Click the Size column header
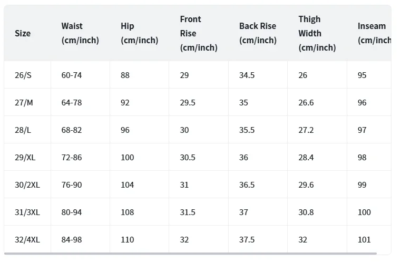 23,33
